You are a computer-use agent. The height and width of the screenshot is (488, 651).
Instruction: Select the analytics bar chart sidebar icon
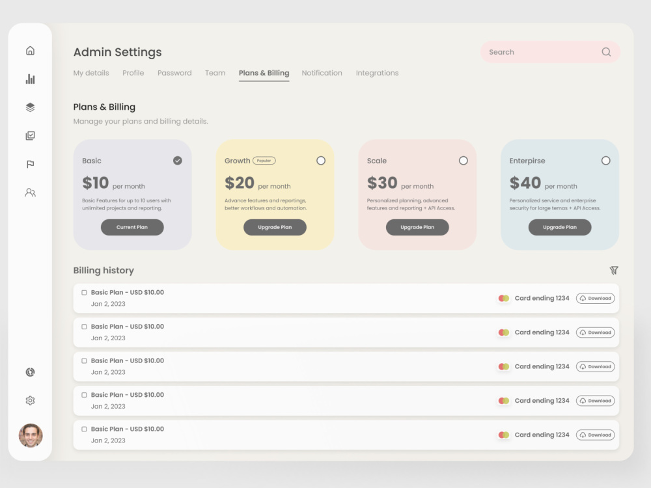coord(30,79)
